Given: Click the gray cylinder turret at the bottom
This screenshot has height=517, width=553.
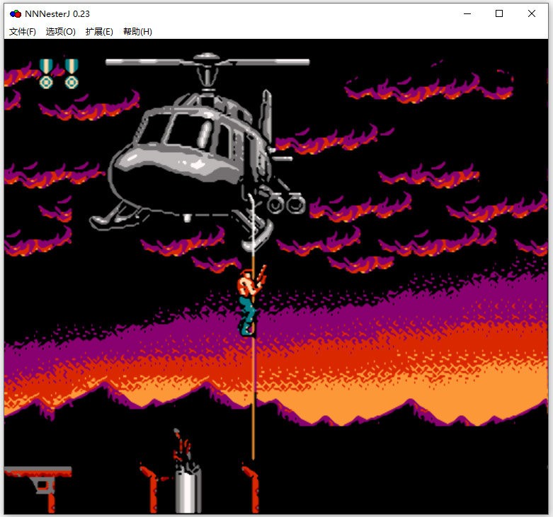Looking at the screenshot, I should pyautogui.click(x=188, y=488).
